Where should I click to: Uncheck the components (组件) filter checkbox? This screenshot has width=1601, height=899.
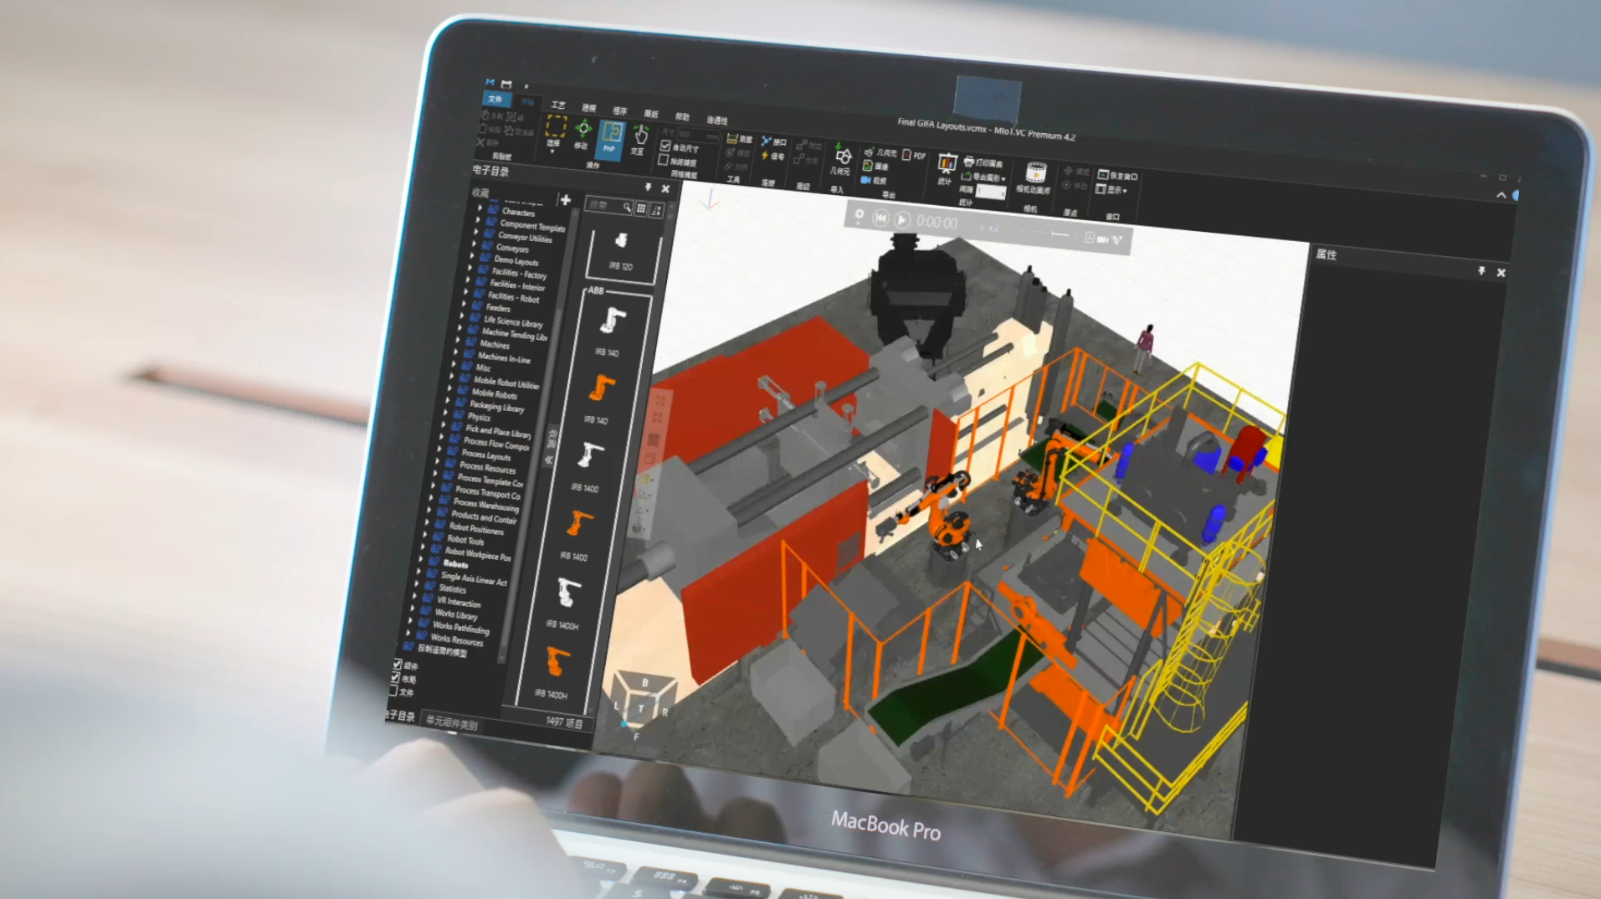tap(398, 665)
